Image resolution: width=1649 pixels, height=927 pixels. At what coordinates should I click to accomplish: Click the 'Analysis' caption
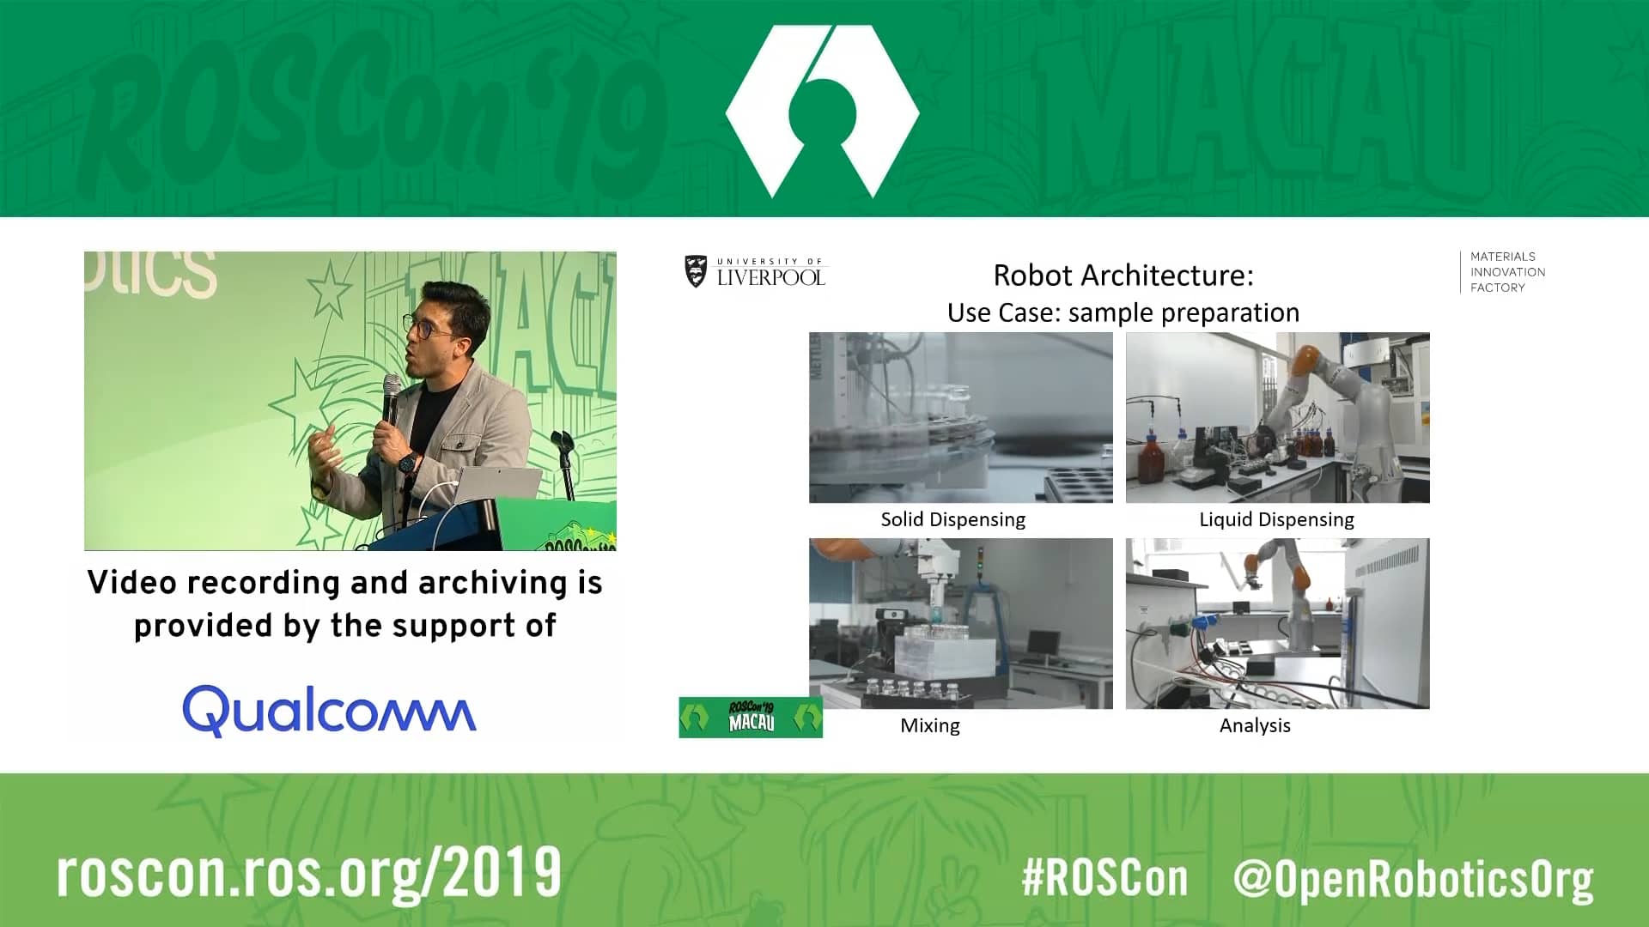pyautogui.click(x=1255, y=725)
